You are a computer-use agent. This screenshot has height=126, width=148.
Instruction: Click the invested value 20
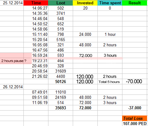pos(85,8)
